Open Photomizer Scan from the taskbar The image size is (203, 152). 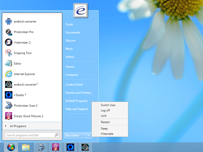click(41, 147)
